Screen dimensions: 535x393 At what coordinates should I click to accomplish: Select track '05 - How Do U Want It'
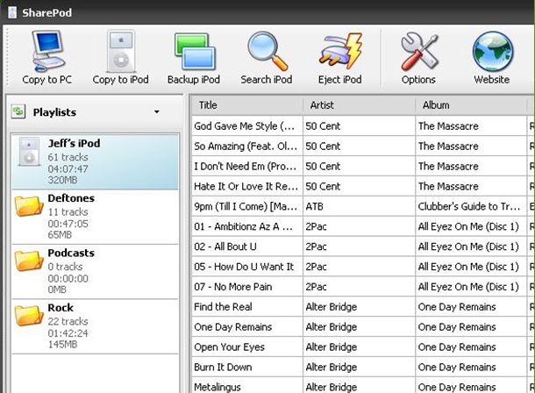[247, 267]
